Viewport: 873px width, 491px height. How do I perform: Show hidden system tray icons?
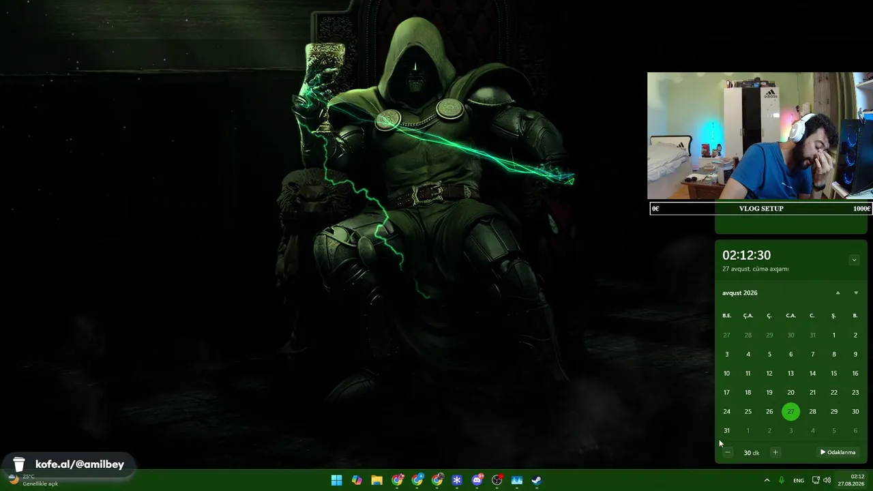click(767, 480)
